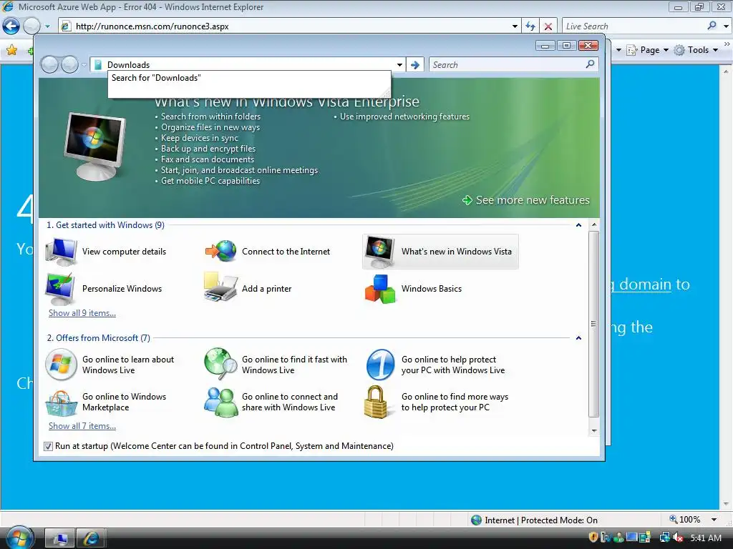733x549 pixels.
Task: Click Live Search magnifier icon
Action: tap(712, 26)
